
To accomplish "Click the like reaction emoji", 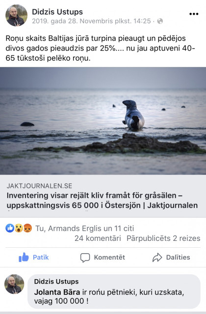I will tap(10, 228).
